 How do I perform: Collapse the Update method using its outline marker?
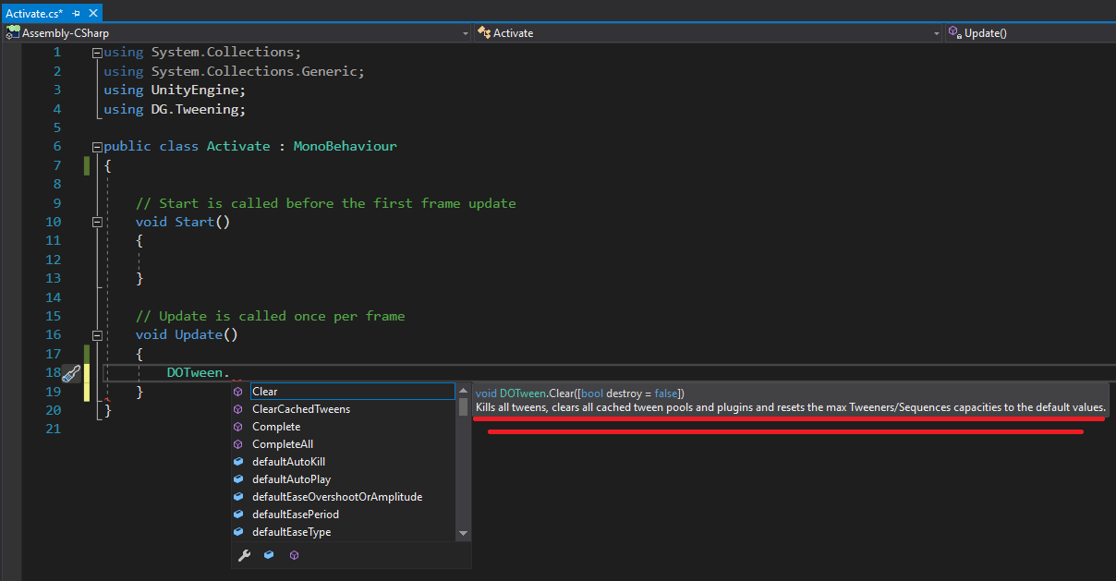point(98,333)
